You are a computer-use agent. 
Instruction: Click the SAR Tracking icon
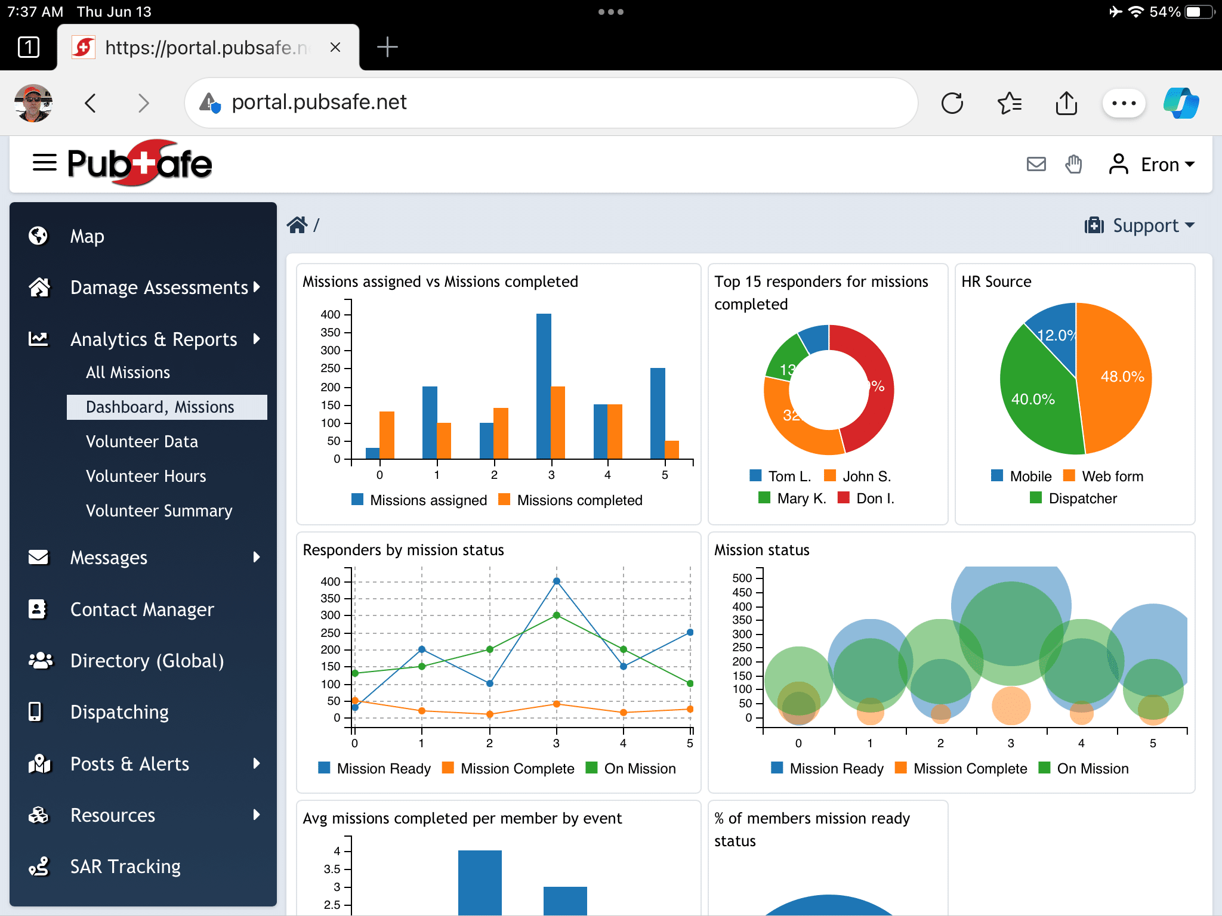(x=39, y=867)
